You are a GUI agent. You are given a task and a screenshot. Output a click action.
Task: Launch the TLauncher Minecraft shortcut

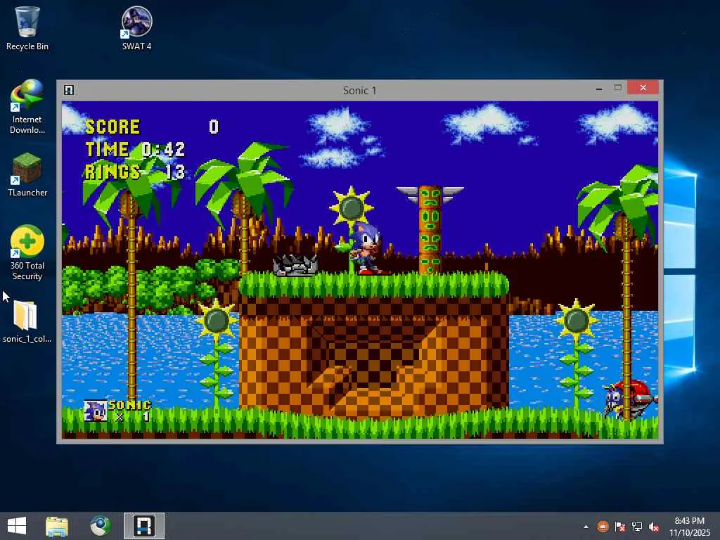pos(27,174)
